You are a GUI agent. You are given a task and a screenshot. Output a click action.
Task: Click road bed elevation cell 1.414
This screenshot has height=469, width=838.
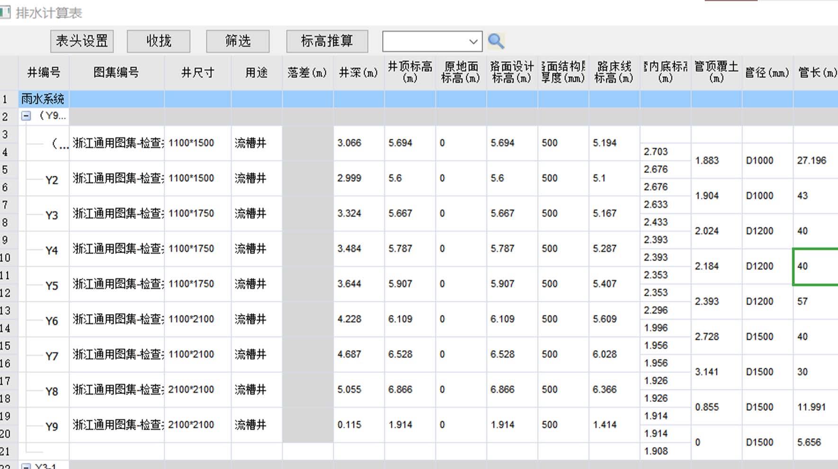615,424
